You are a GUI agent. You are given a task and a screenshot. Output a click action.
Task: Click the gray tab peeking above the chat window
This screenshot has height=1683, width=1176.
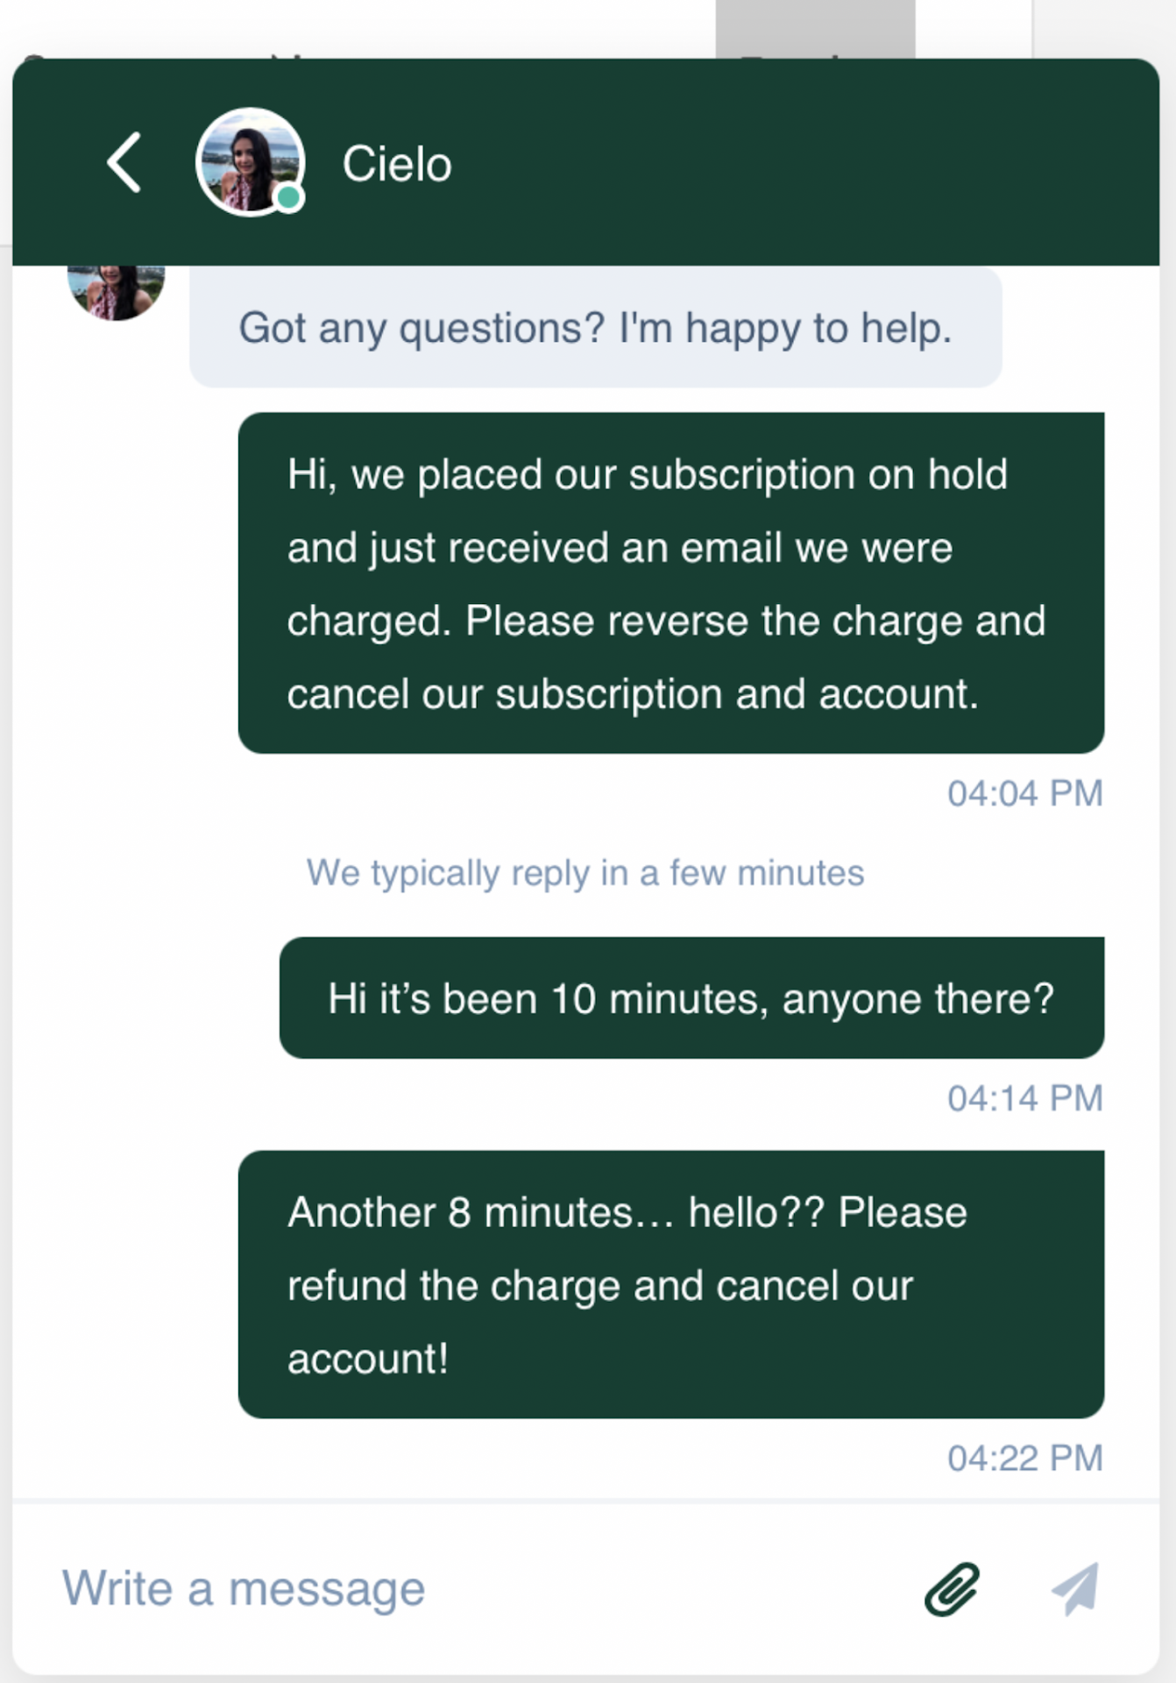point(815,28)
